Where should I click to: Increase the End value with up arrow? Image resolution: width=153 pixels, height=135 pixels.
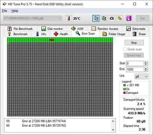click(146, 68)
